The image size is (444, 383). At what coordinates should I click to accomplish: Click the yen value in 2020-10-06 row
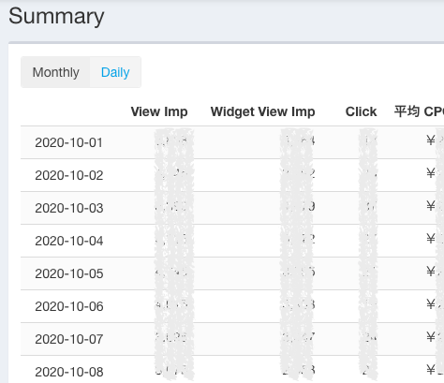click(435, 304)
